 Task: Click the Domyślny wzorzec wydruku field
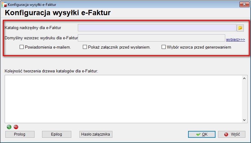(x=151, y=38)
